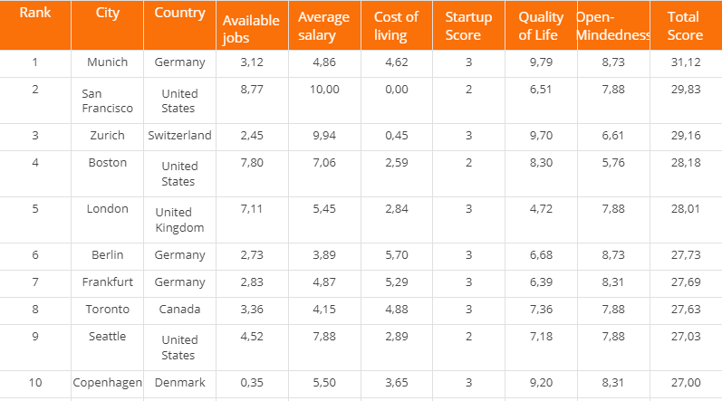Click the London city cell
722x401 pixels.
pos(107,209)
